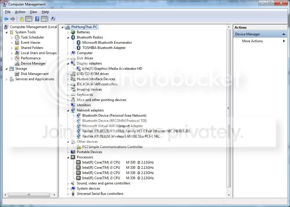Image resolution: width=290 pixels, height=207 pixels.
Task: Collapse the Processors node
Action: 68,157
